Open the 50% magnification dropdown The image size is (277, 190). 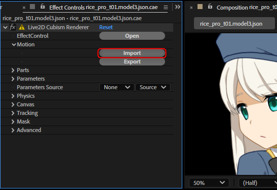pos(209,183)
